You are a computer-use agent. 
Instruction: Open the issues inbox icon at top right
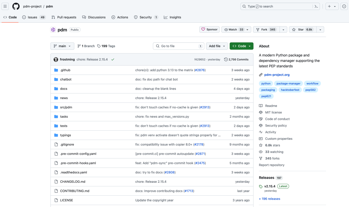[x=344, y=6]
